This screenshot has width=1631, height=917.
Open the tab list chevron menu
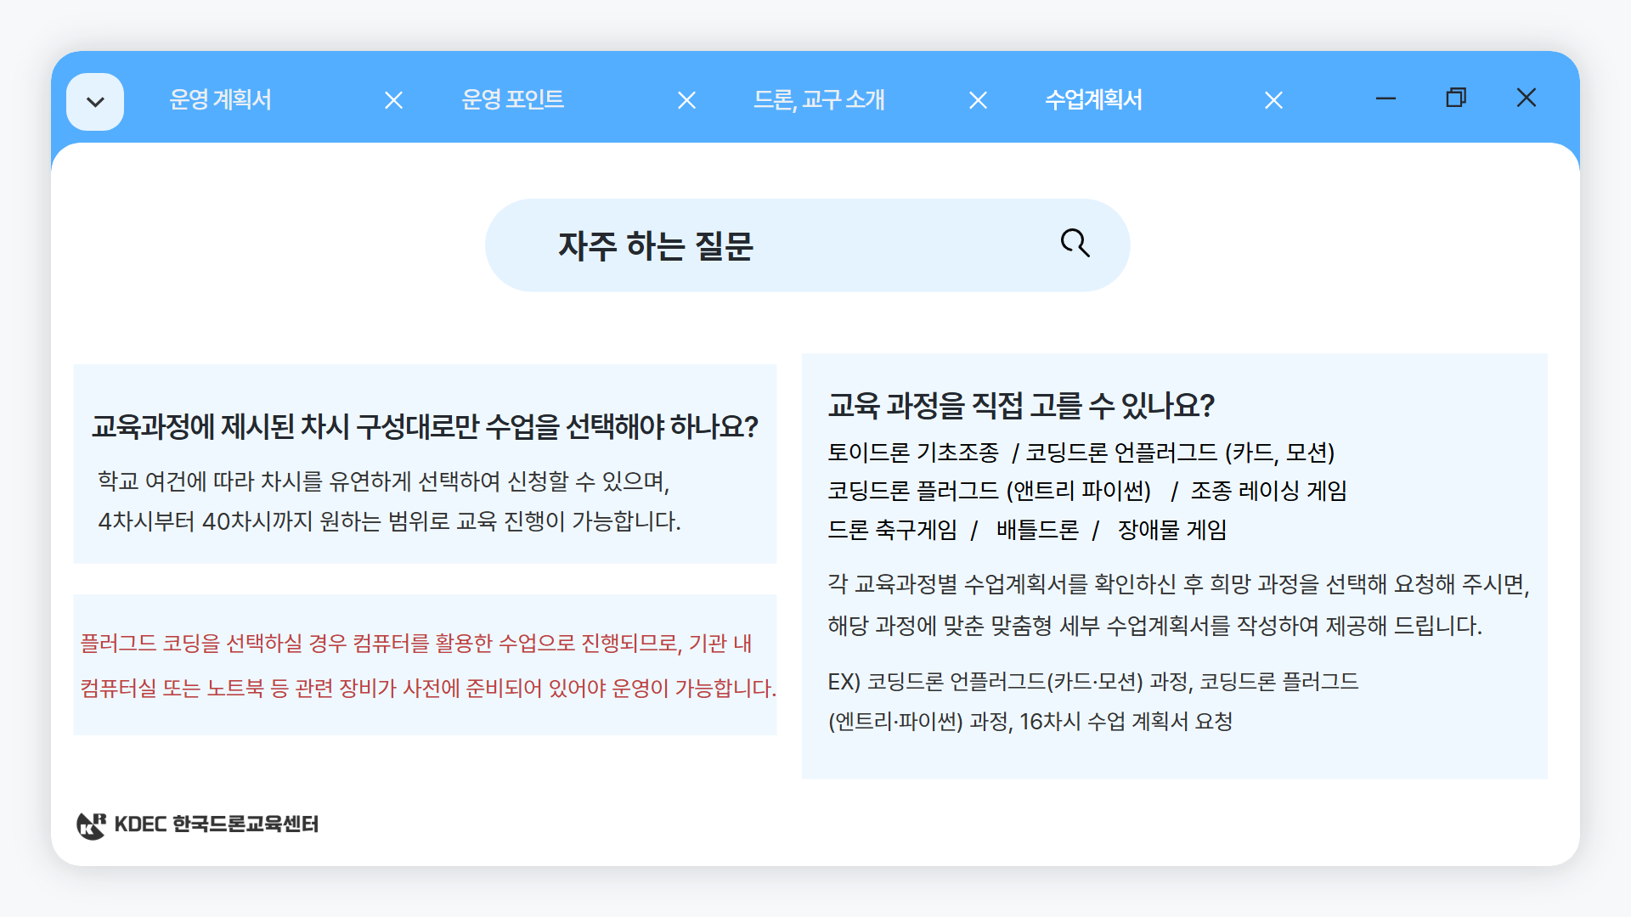pyautogui.click(x=95, y=100)
